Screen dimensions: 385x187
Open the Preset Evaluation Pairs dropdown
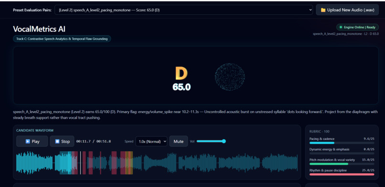tap(183, 10)
